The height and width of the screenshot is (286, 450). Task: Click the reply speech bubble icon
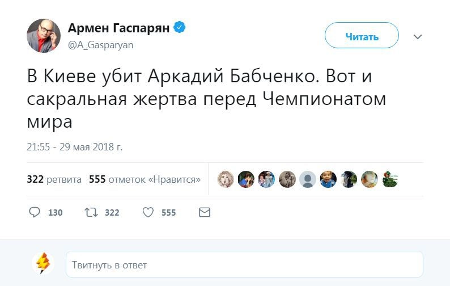point(35,212)
